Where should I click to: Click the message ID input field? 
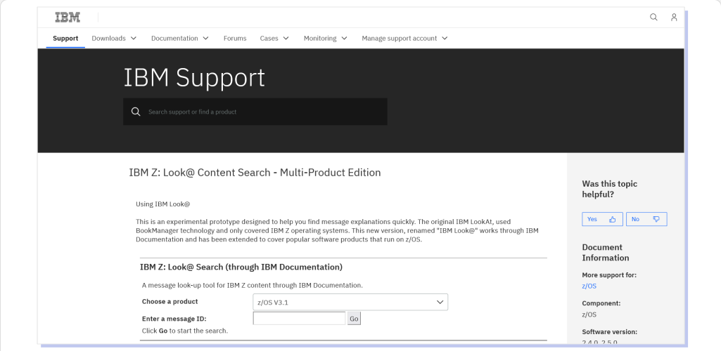[300, 319]
